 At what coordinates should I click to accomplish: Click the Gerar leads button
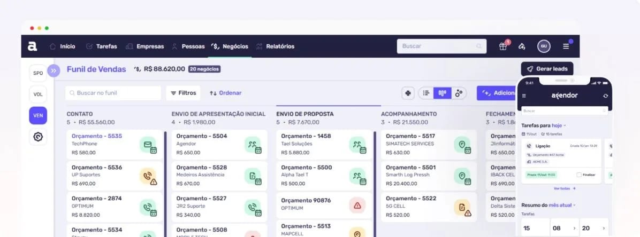[x=547, y=69]
